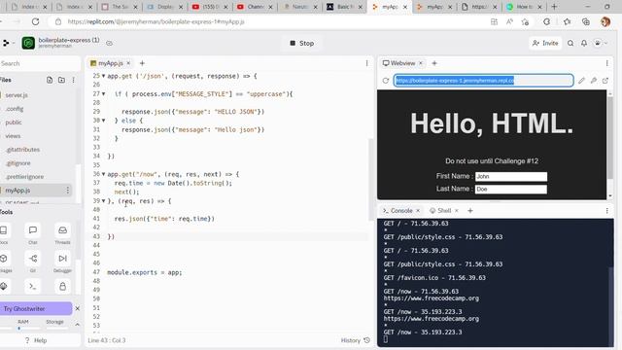
Task: Click the Last Name input field
Action: [x=511, y=190]
